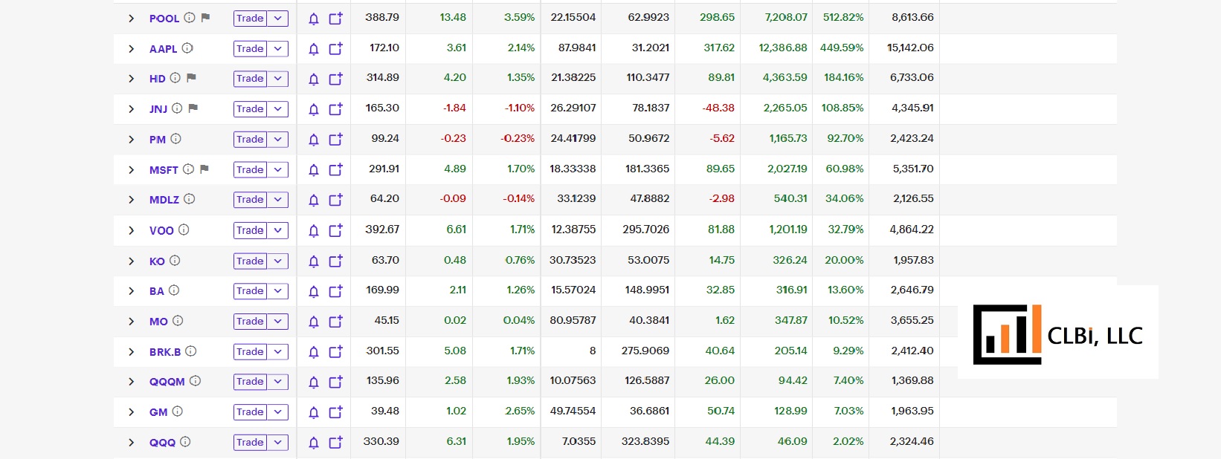The width and height of the screenshot is (1221, 459).
Task: Click the add note icon for POOL
Action: 336,19
